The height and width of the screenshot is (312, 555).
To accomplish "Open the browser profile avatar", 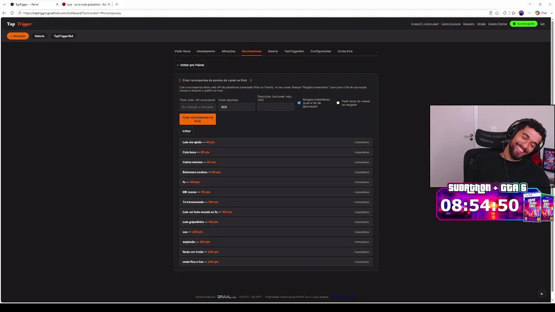I will click(x=521, y=13).
